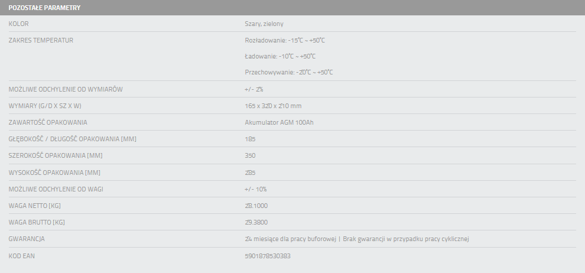The image size is (585, 273).
Task: Click the '24 miesiące dla pracy buforowej' warranty text
Action: pyautogui.click(x=289, y=239)
